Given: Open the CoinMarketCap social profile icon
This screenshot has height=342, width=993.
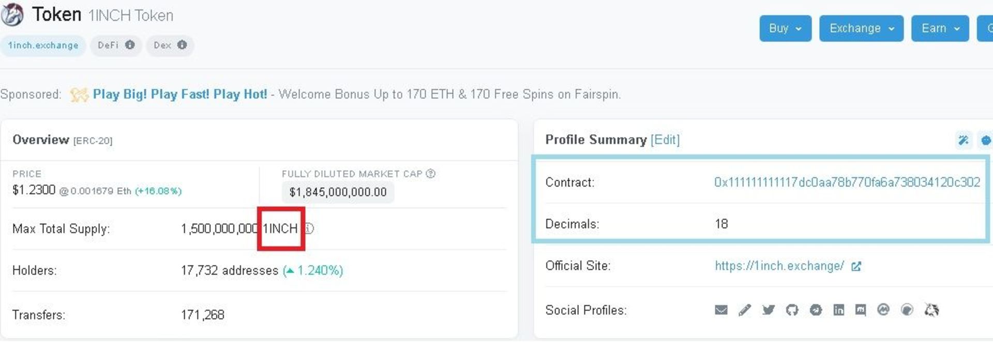Looking at the screenshot, I should pos(883,310).
